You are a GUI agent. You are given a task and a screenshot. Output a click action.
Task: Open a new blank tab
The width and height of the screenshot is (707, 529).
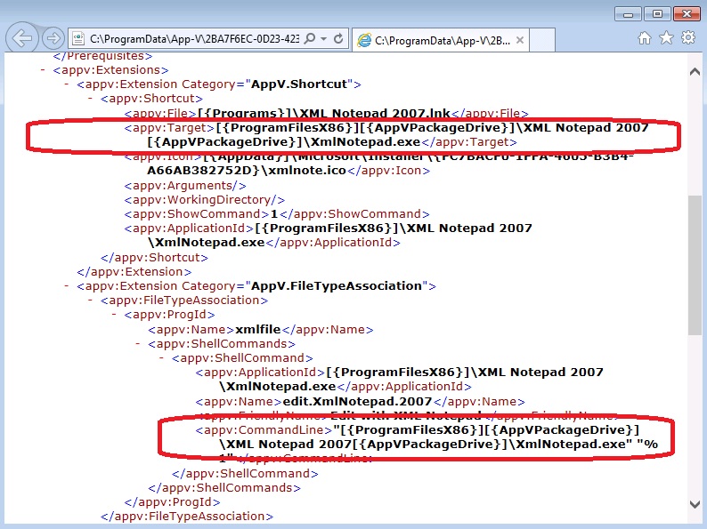(542, 41)
